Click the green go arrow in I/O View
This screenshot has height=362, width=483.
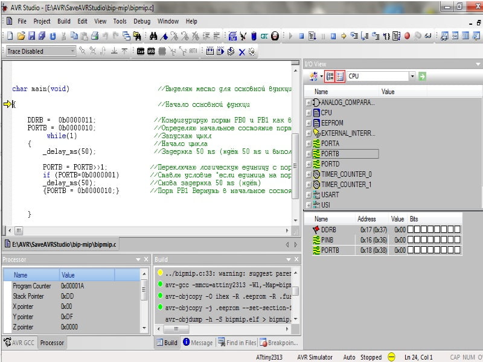point(422,77)
